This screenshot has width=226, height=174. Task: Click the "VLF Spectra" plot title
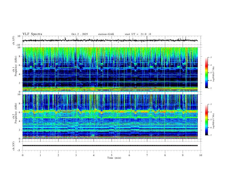pyautogui.click(x=32, y=34)
